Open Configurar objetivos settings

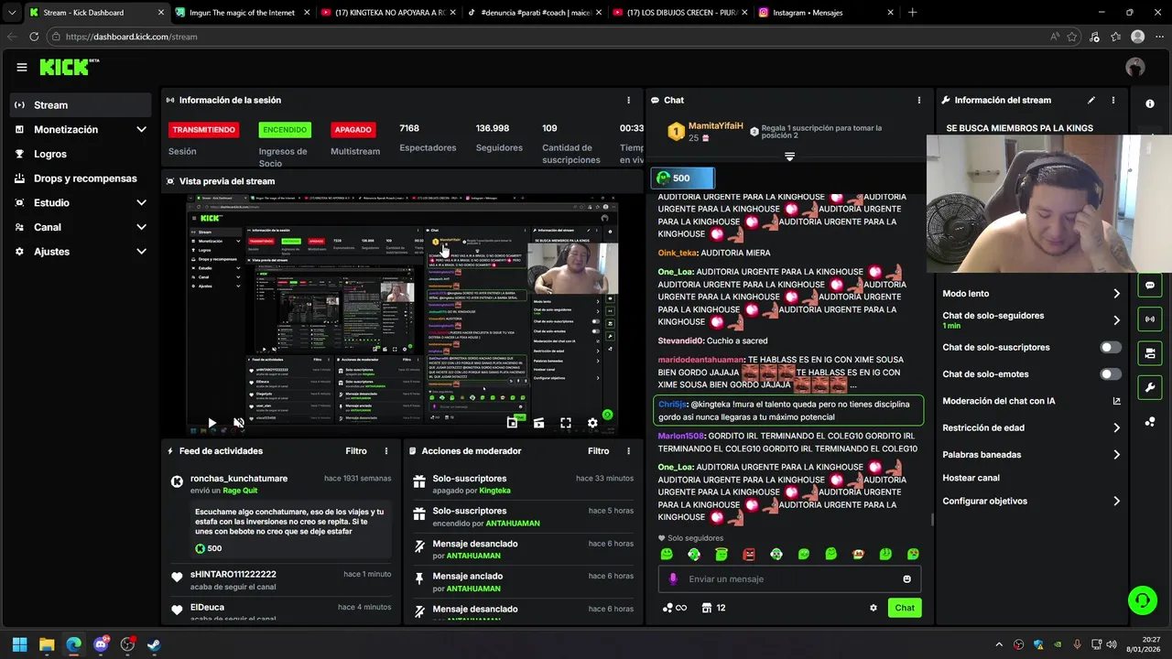pyautogui.click(x=1032, y=502)
